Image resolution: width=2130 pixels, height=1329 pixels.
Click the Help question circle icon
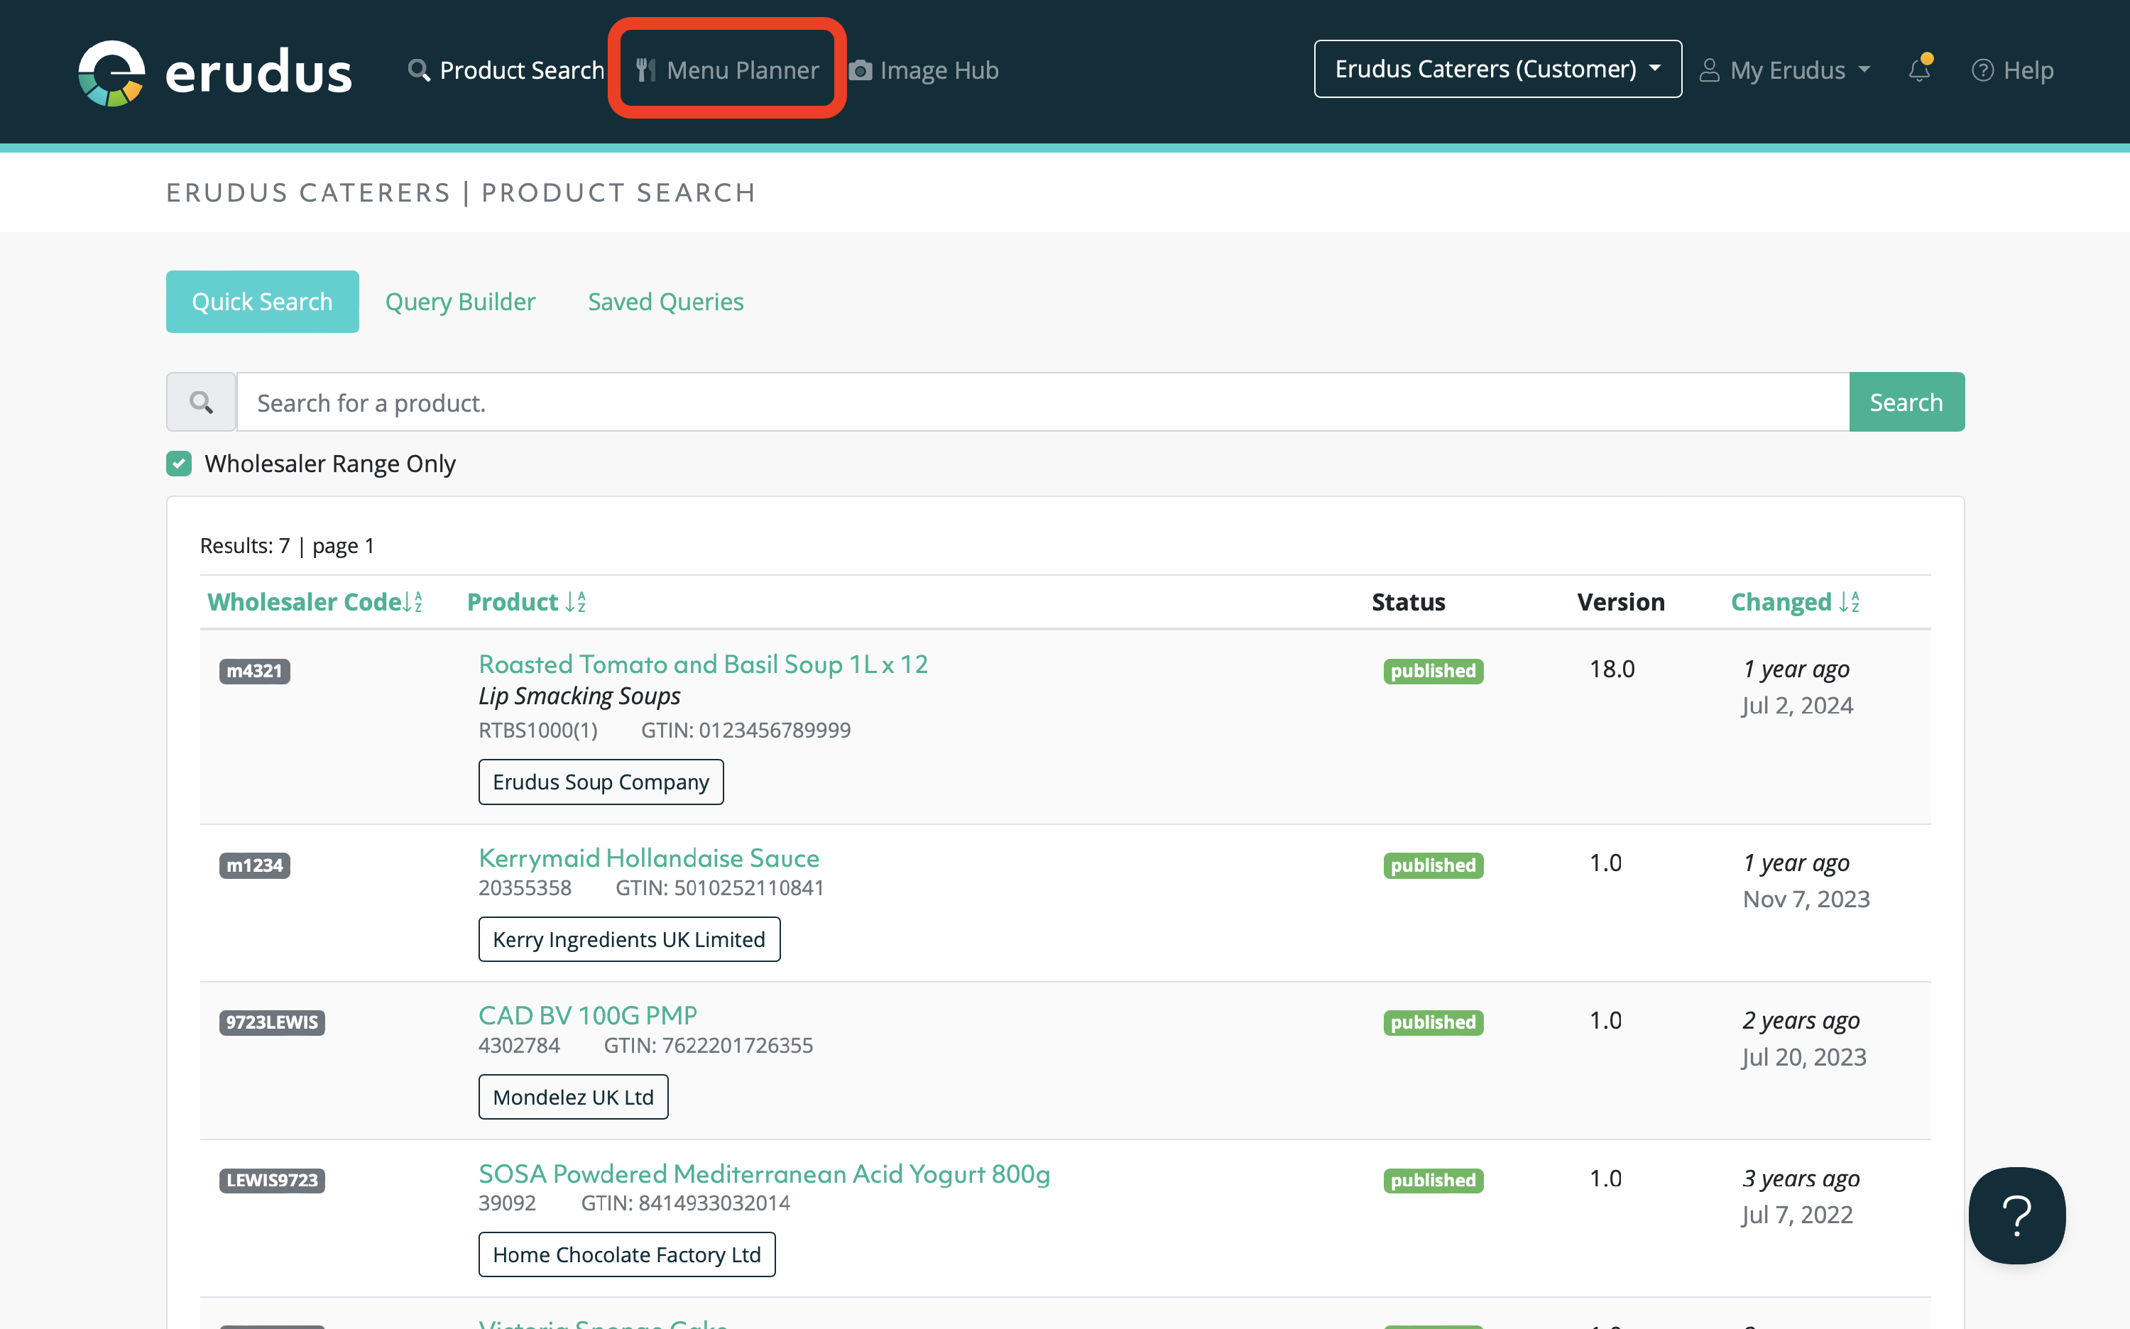pos(1982,70)
